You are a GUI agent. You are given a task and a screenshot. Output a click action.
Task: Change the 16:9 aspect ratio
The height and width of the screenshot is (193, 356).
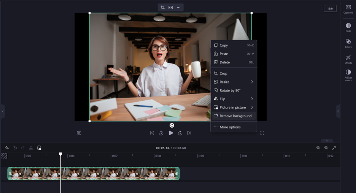click(330, 8)
